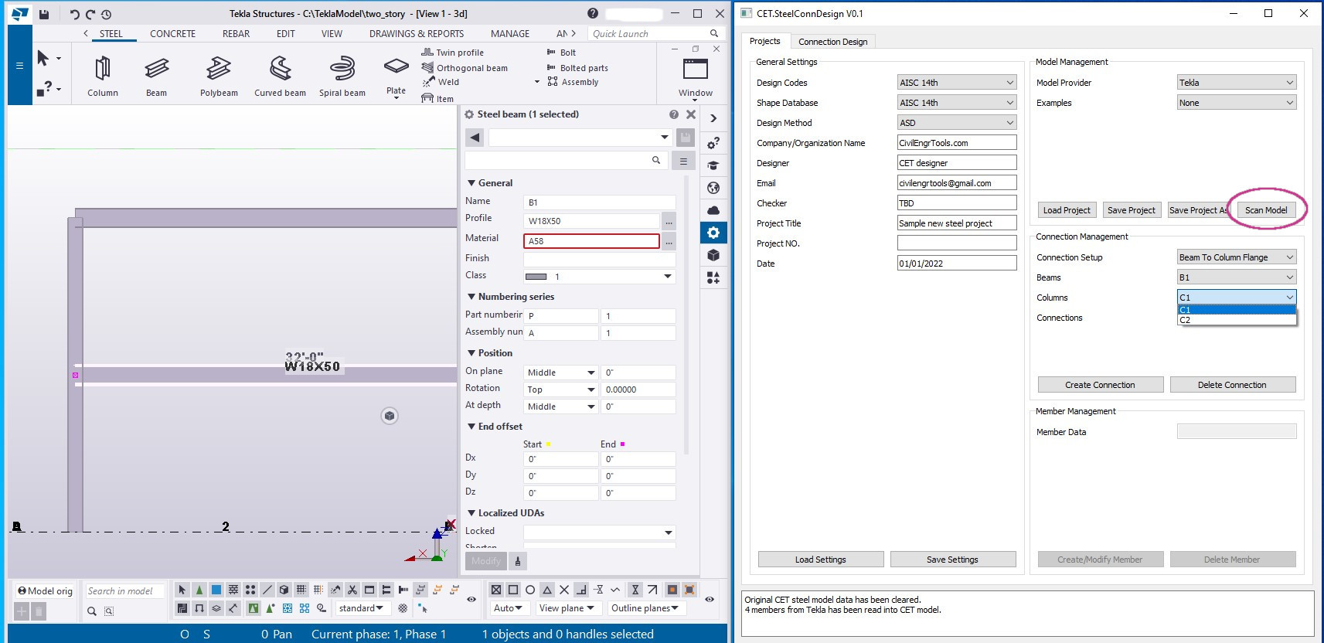Switch to the REBAR ribbon tab

point(236,34)
